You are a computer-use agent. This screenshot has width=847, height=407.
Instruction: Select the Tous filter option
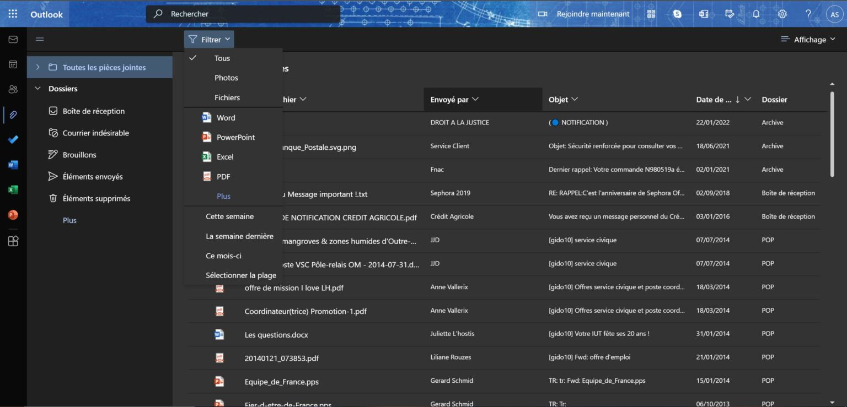(222, 58)
